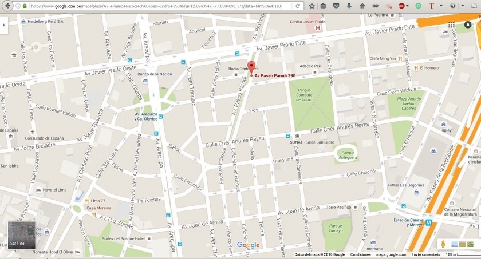This screenshot has width=481, height=259.
Task: Open the Pocket save icon
Action: 337,6
